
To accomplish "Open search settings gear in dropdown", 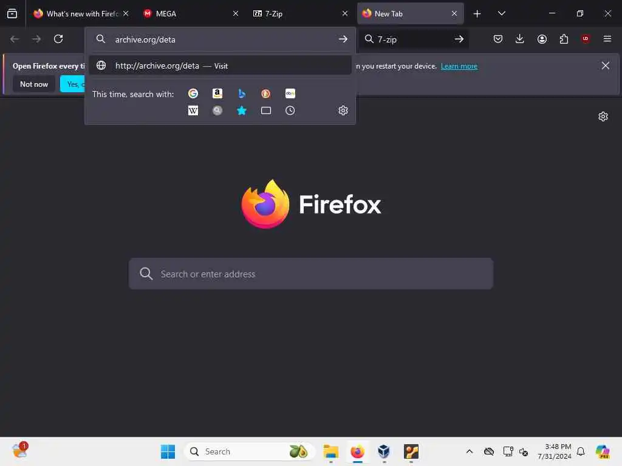I will point(343,110).
